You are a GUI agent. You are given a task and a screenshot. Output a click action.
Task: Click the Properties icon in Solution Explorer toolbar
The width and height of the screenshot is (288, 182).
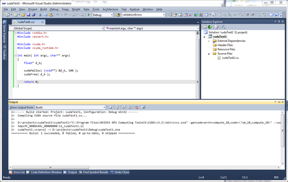coord(205,27)
